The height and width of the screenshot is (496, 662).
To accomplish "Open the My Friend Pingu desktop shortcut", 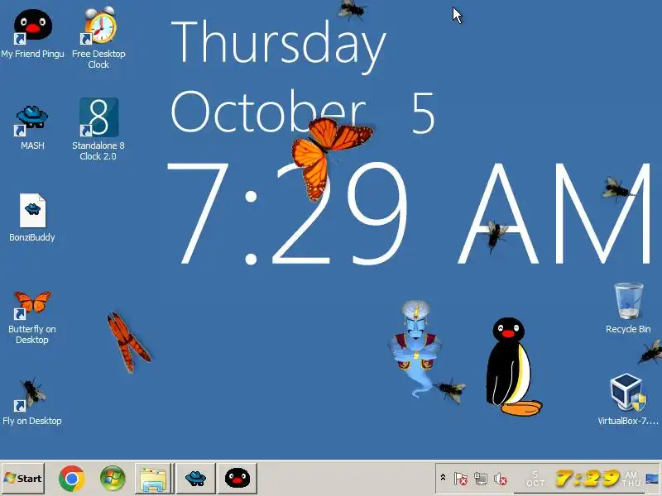I will (x=32, y=34).
